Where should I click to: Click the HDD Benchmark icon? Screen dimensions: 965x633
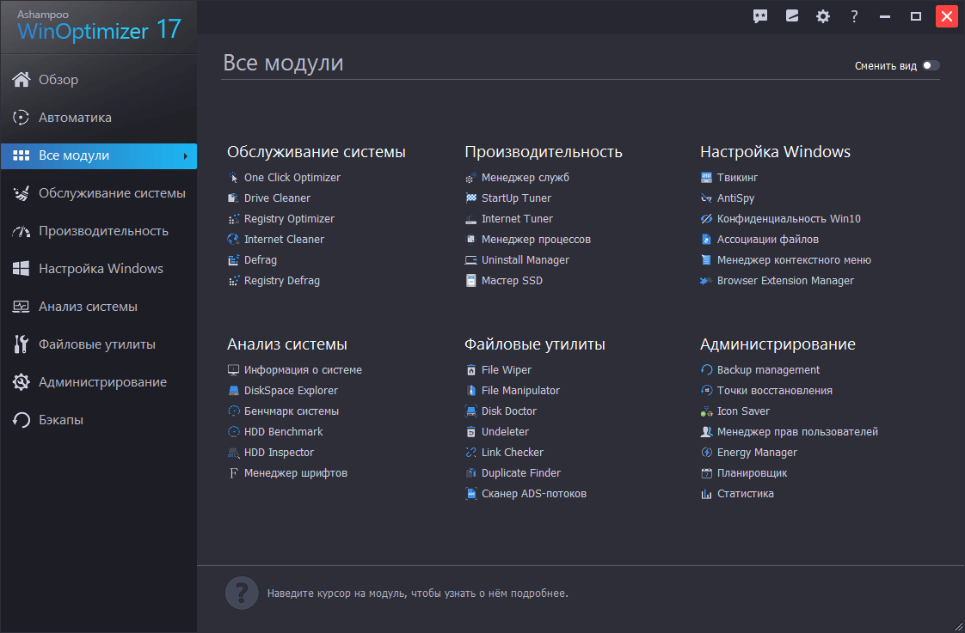(233, 431)
